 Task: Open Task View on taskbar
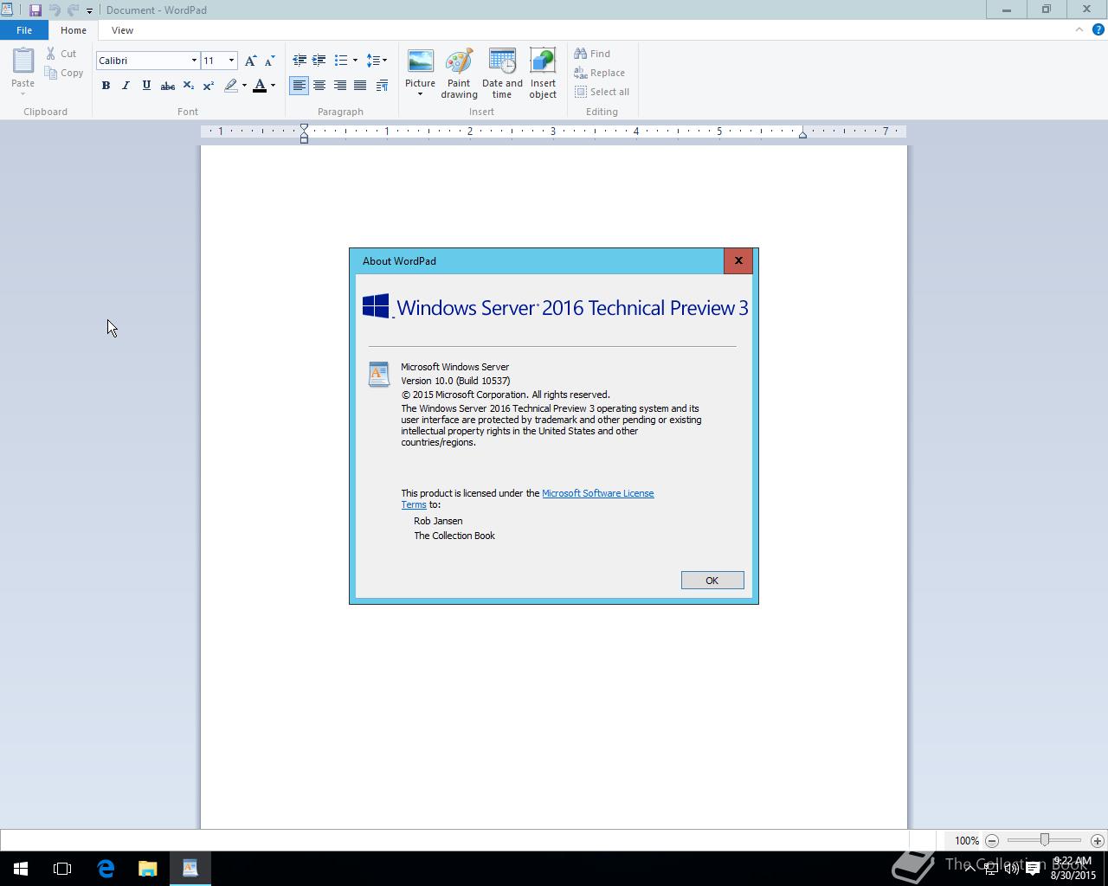coord(62,868)
